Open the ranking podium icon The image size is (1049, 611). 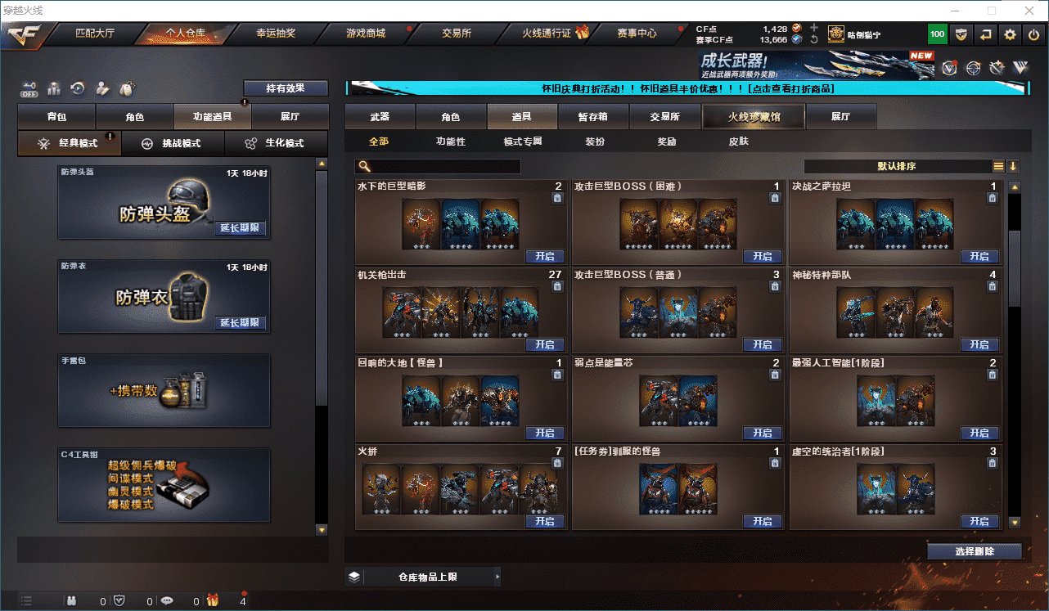(x=54, y=88)
